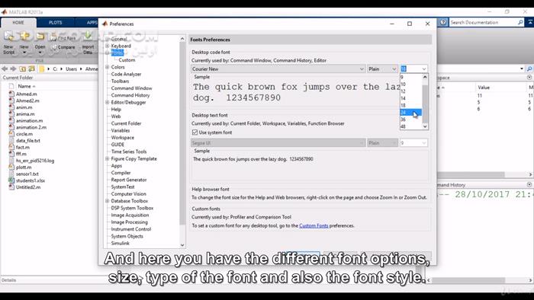
Task: Switch to the APPS tab
Action: pos(92,22)
